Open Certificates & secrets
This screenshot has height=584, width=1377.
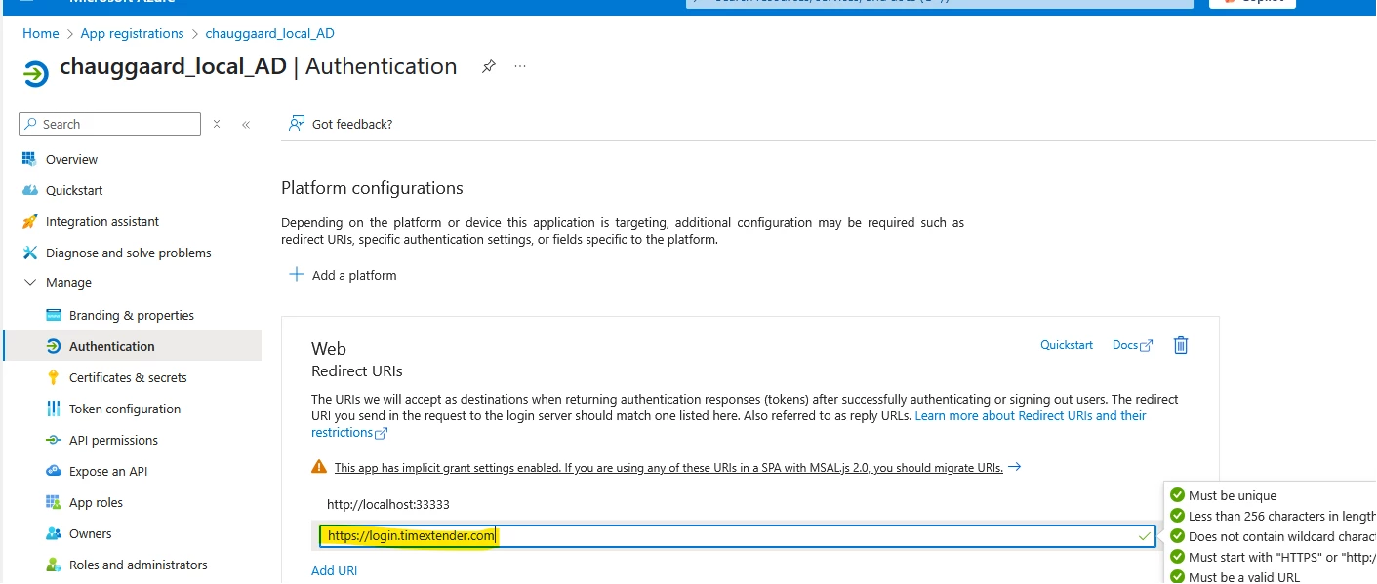[x=128, y=377]
